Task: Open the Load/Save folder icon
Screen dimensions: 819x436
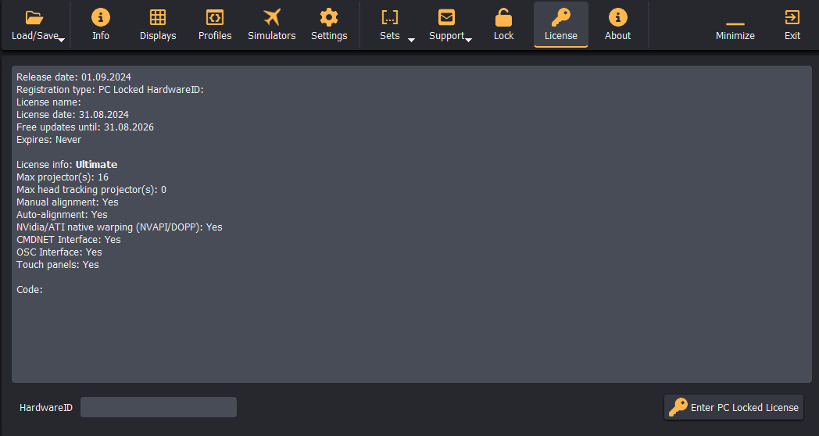Action: pos(34,18)
